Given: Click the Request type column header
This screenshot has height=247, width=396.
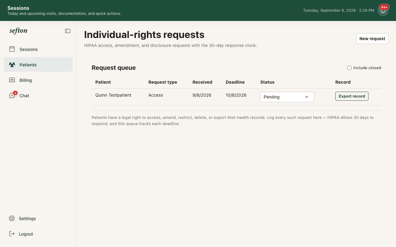Looking at the screenshot, I should [x=163, y=82].
